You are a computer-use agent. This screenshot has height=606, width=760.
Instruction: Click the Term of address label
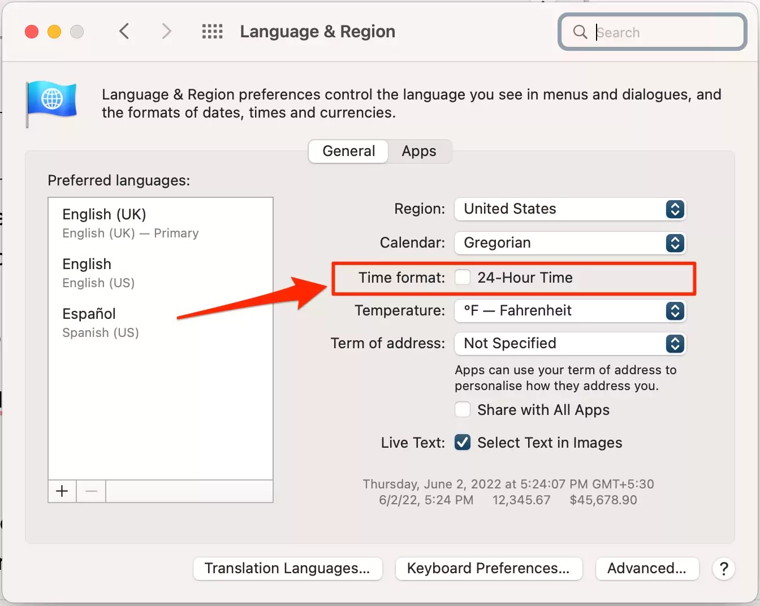tap(388, 344)
